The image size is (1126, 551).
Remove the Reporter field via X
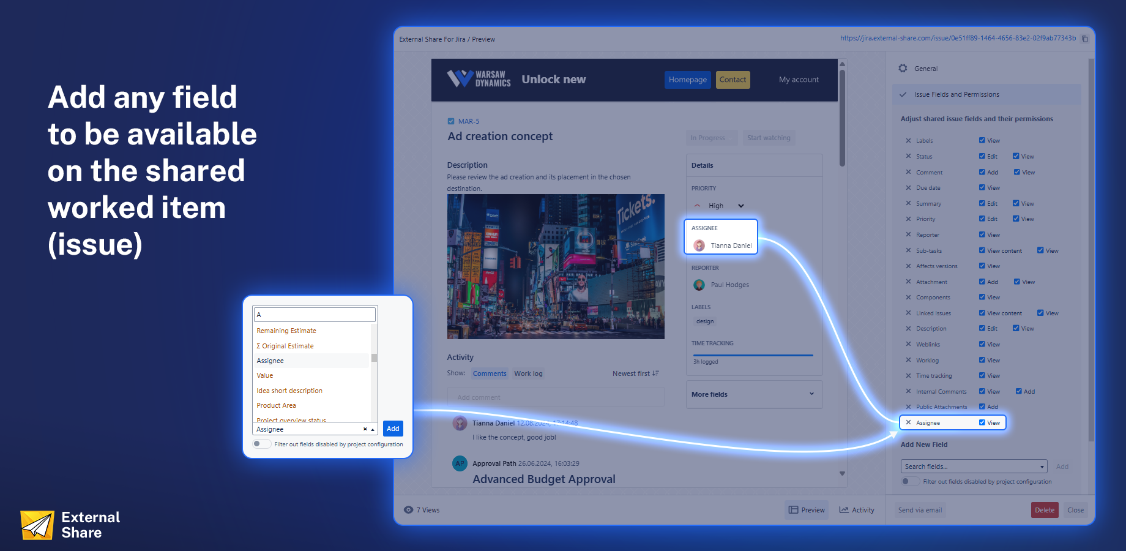click(908, 234)
